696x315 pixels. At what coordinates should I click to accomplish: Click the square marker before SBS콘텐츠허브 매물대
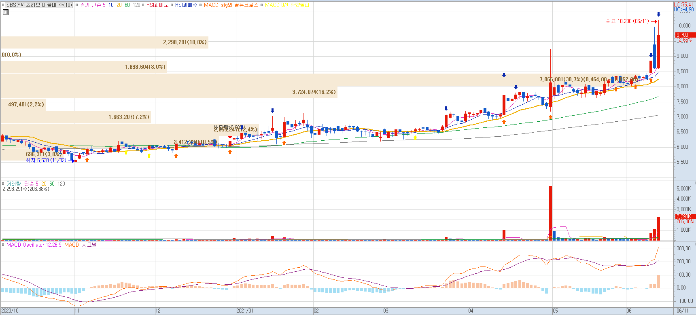click(x=3, y=5)
